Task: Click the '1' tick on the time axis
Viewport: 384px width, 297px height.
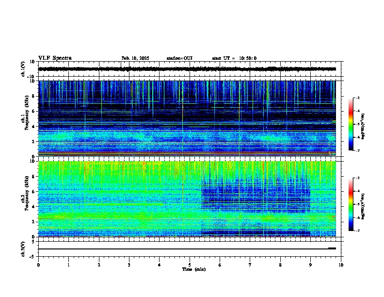Action: pyautogui.click(x=68, y=265)
